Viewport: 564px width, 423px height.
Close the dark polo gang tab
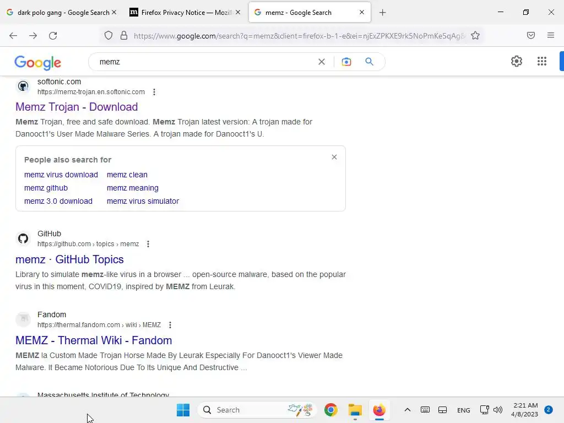pos(114,12)
